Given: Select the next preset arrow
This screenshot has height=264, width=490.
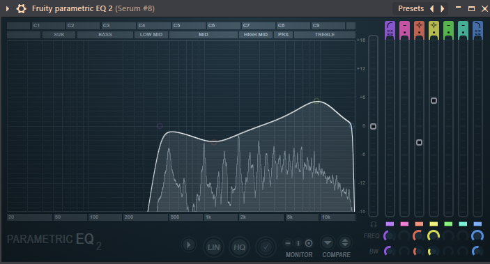Looking at the screenshot, I should (x=442, y=9).
